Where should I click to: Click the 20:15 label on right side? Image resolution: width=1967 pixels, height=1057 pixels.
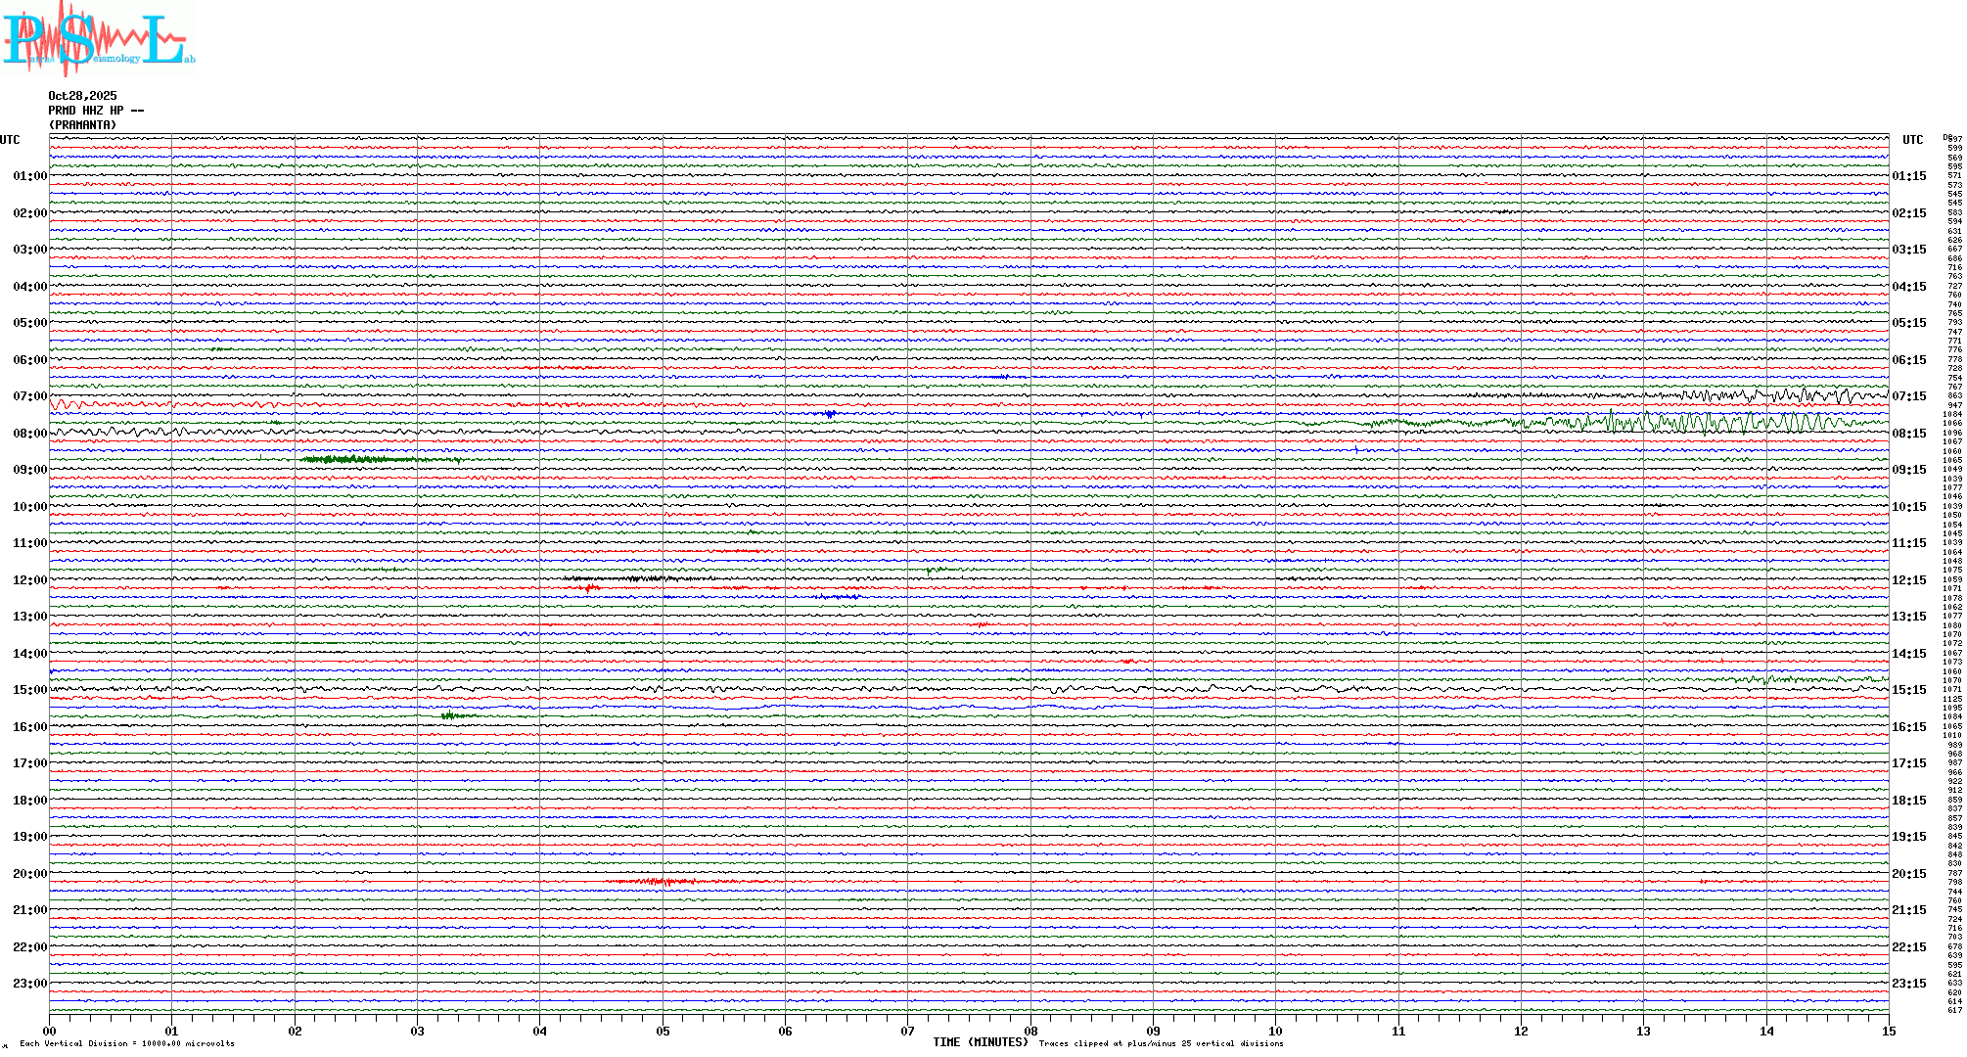[x=1908, y=874]
